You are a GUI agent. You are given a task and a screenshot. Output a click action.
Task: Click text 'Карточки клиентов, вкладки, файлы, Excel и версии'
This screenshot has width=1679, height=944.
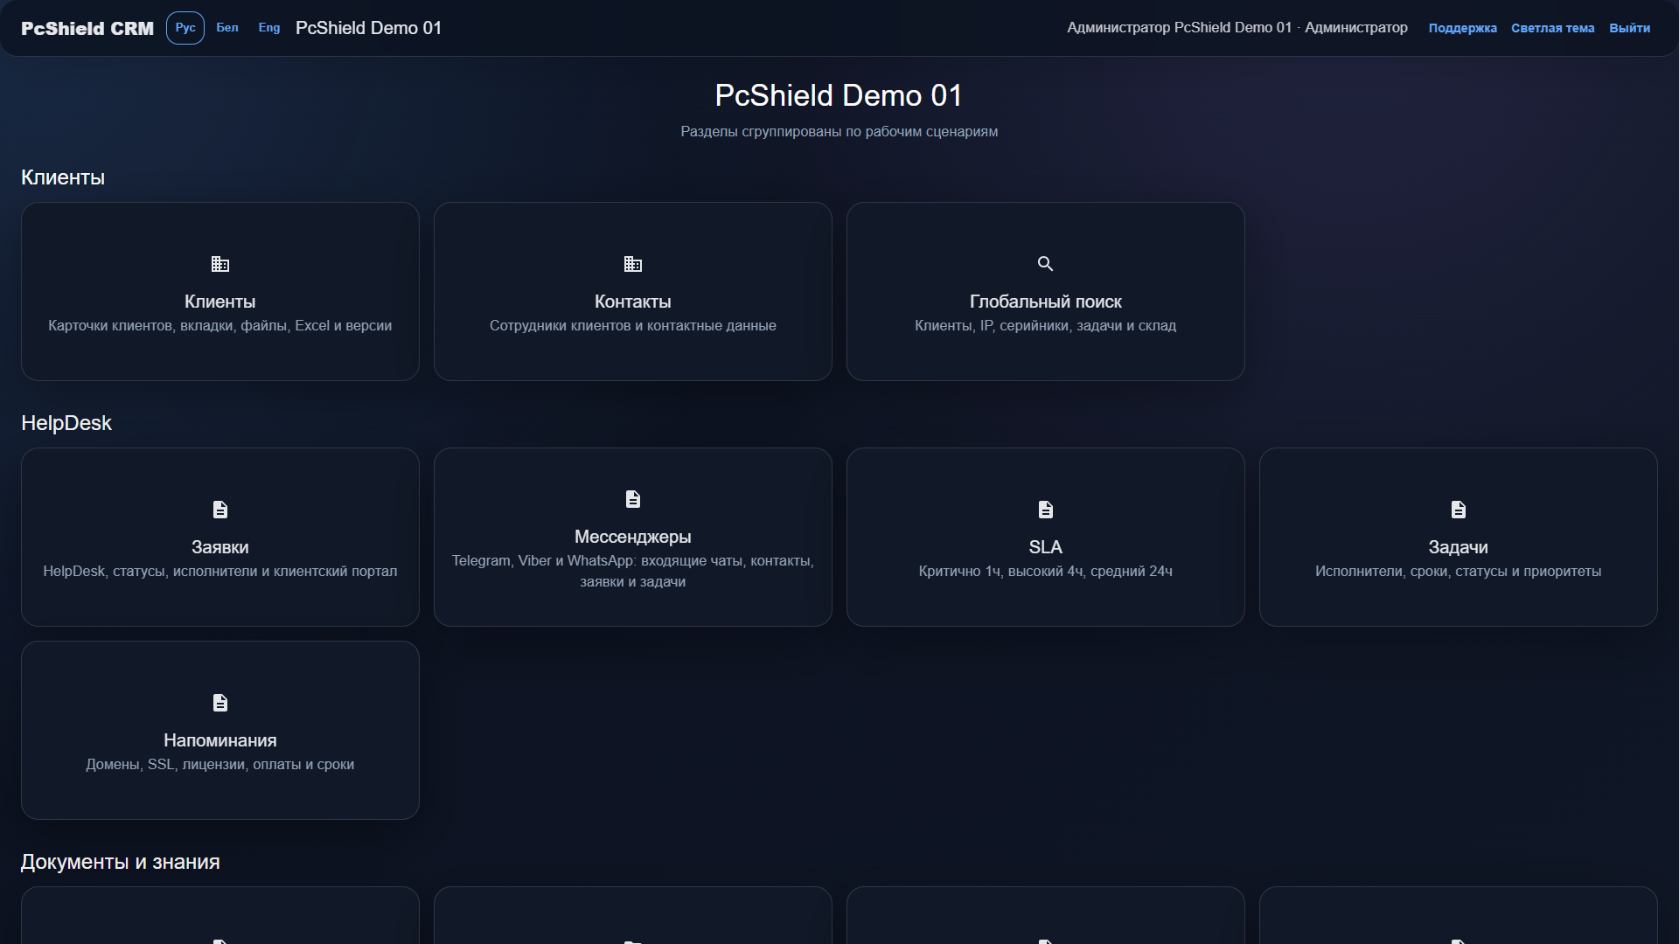click(220, 326)
